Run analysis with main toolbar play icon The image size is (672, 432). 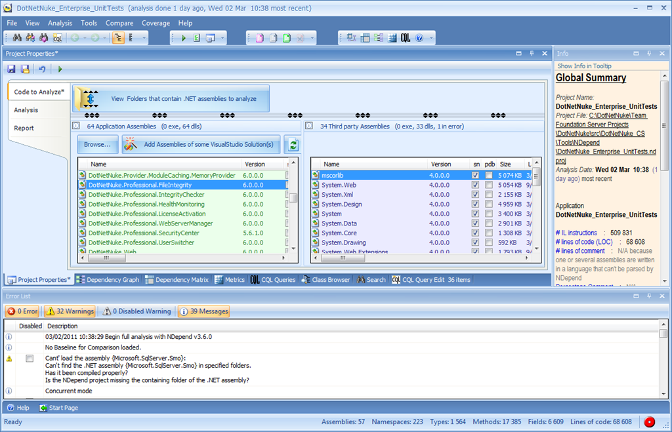[184, 38]
